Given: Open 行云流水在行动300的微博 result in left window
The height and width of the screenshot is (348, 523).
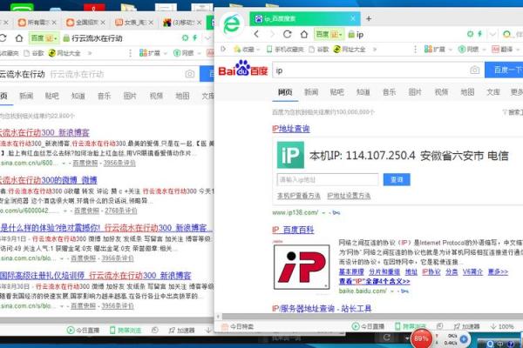Looking at the screenshot, I should pos(48,180).
